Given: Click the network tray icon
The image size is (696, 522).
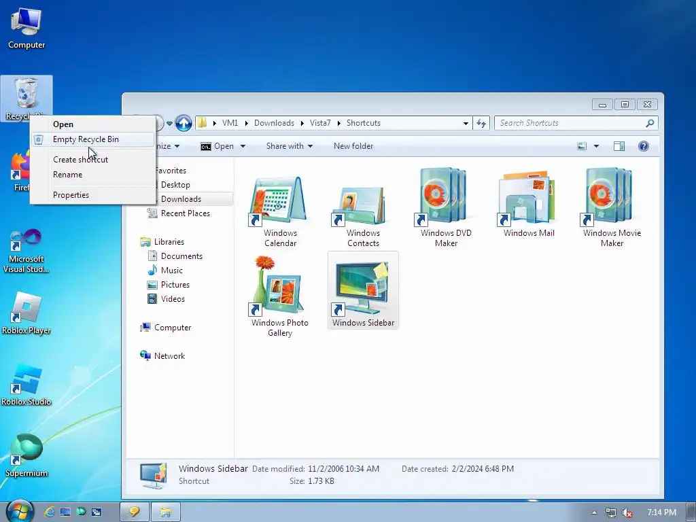Looking at the screenshot, I should [611, 512].
